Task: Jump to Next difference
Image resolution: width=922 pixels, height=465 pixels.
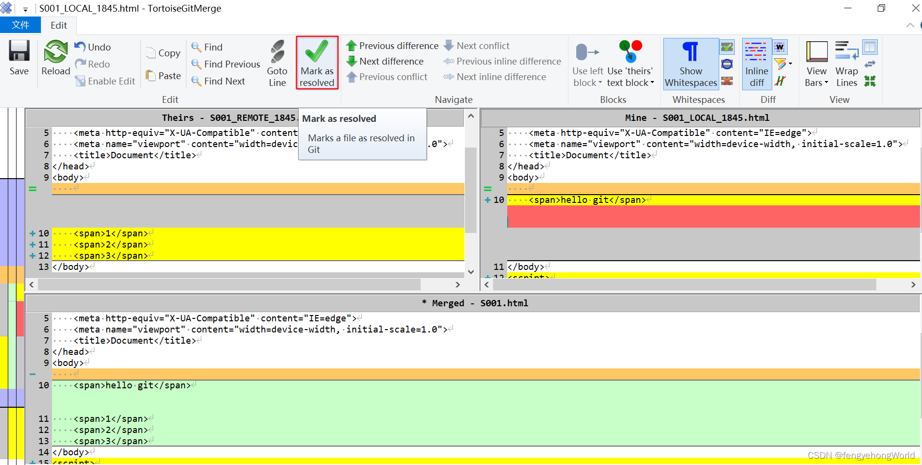Action: (385, 61)
